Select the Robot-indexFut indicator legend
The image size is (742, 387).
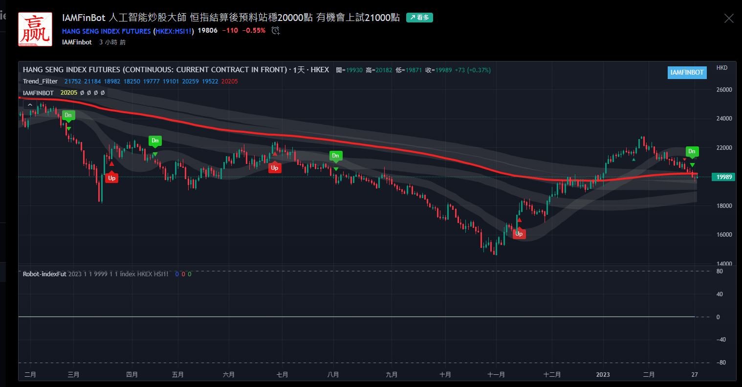coord(44,274)
